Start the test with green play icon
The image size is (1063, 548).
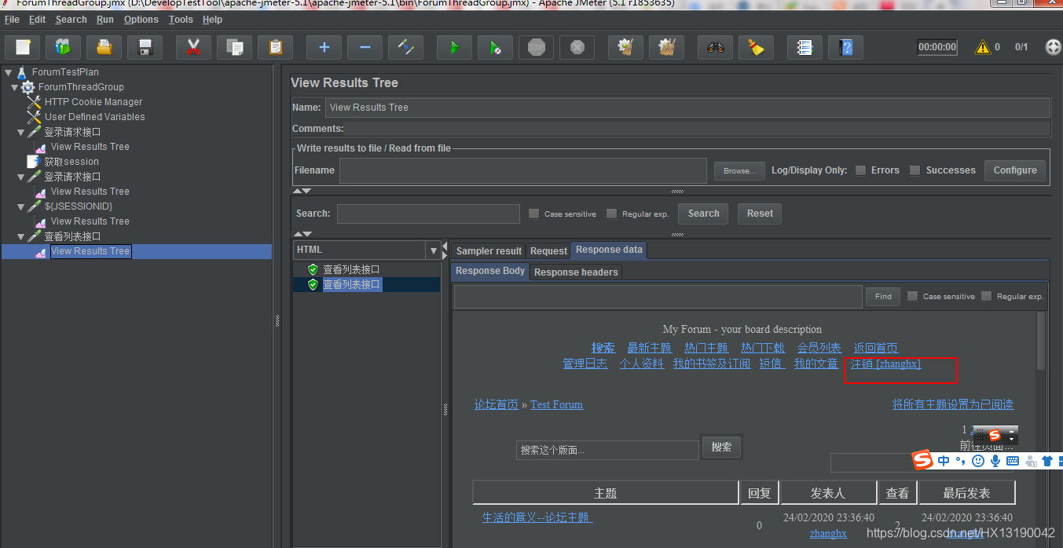454,47
